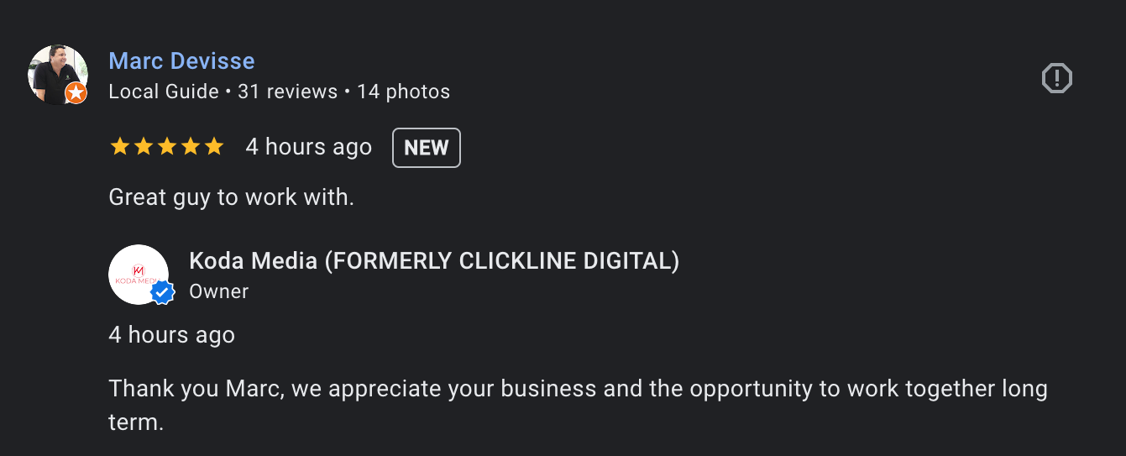Click the Koda Media owner name

(x=434, y=261)
